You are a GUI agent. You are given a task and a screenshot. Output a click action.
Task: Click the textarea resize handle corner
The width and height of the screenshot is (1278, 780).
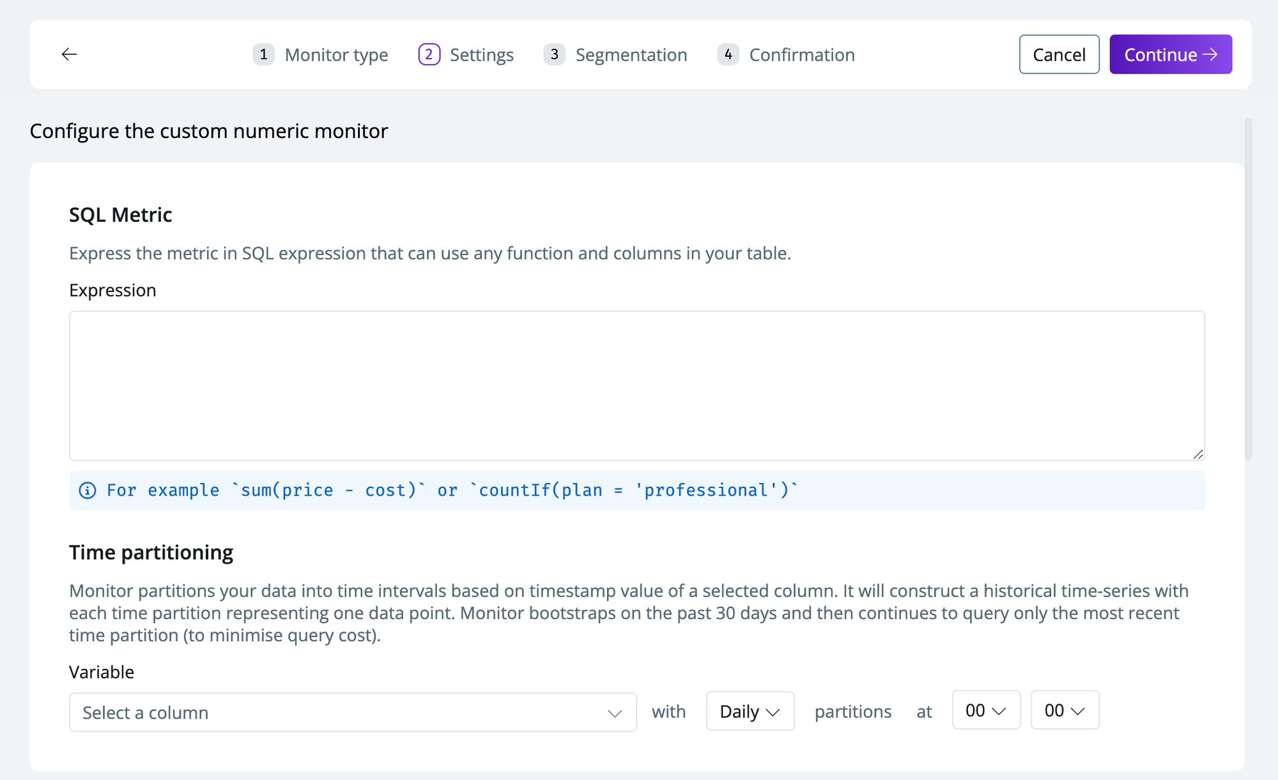pyautogui.click(x=1197, y=454)
